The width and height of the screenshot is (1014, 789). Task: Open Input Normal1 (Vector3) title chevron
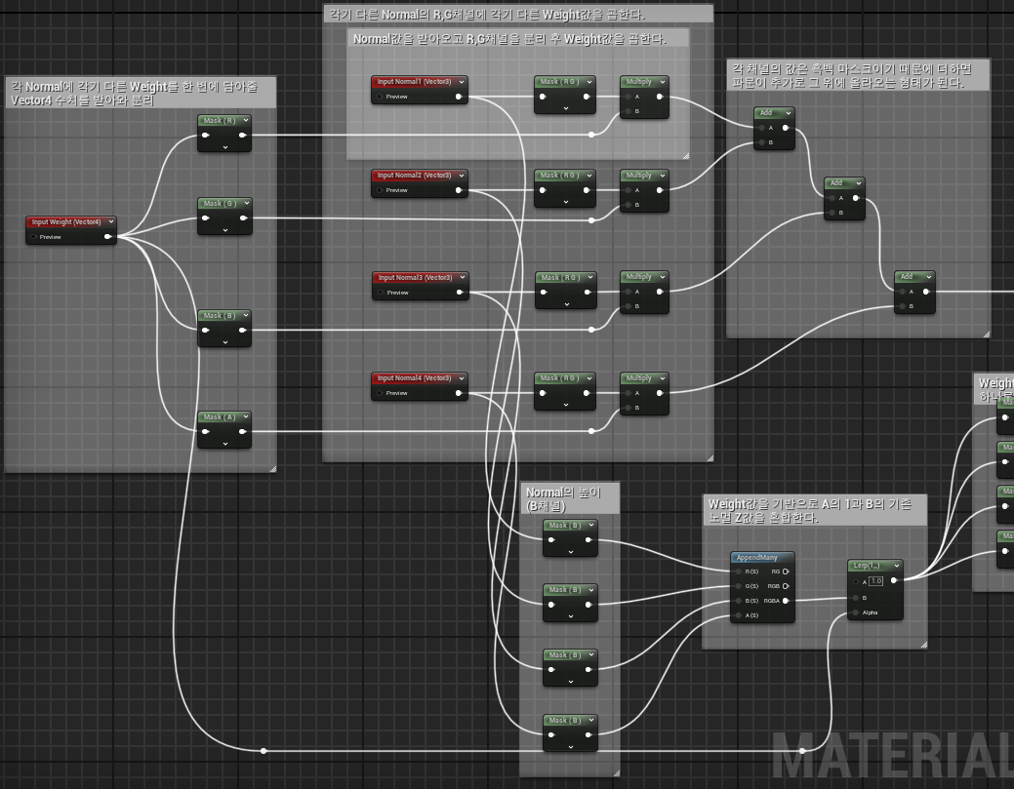tap(462, 82)
